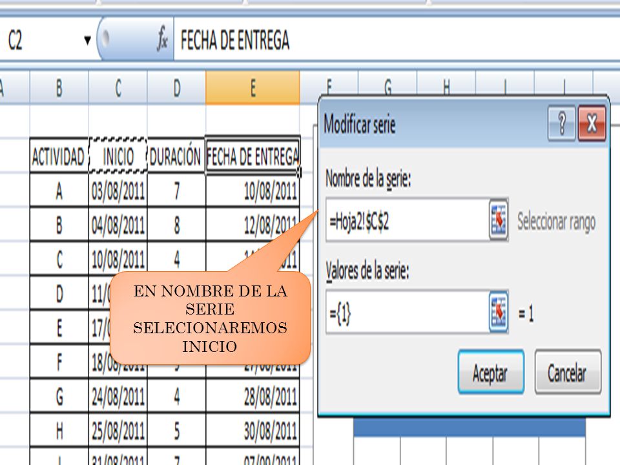
Task: Select start date cell 25/08/2011
Action: (118, 430)
